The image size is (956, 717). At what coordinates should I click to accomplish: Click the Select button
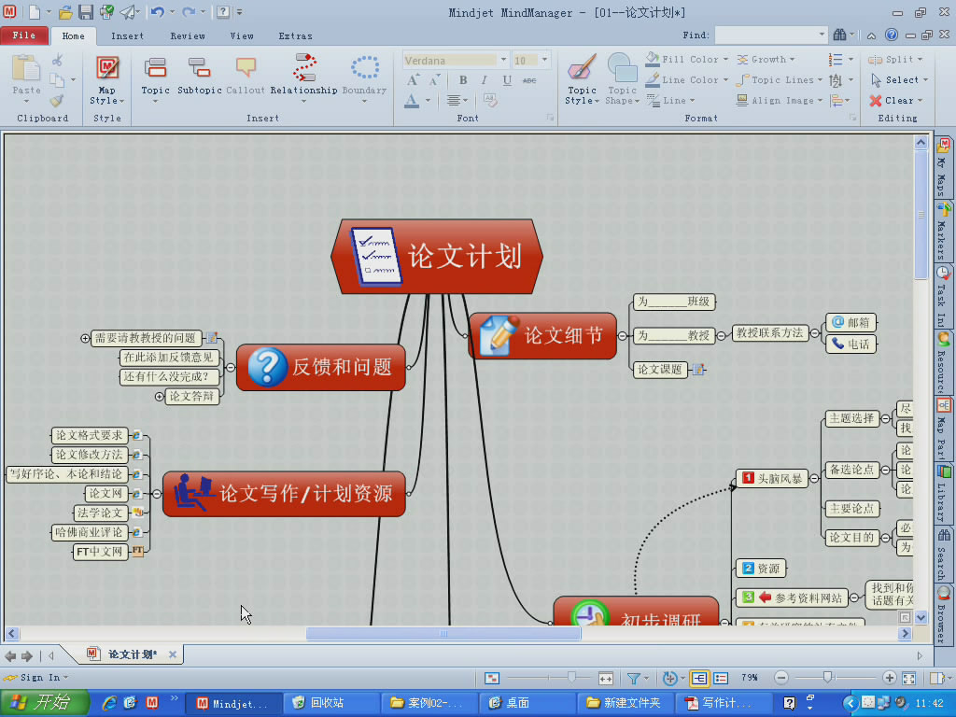899,80
